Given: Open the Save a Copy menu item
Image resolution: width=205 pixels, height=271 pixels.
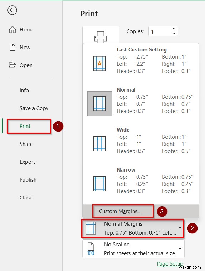Looking at the screenshot, I should [x=34, y=108].
